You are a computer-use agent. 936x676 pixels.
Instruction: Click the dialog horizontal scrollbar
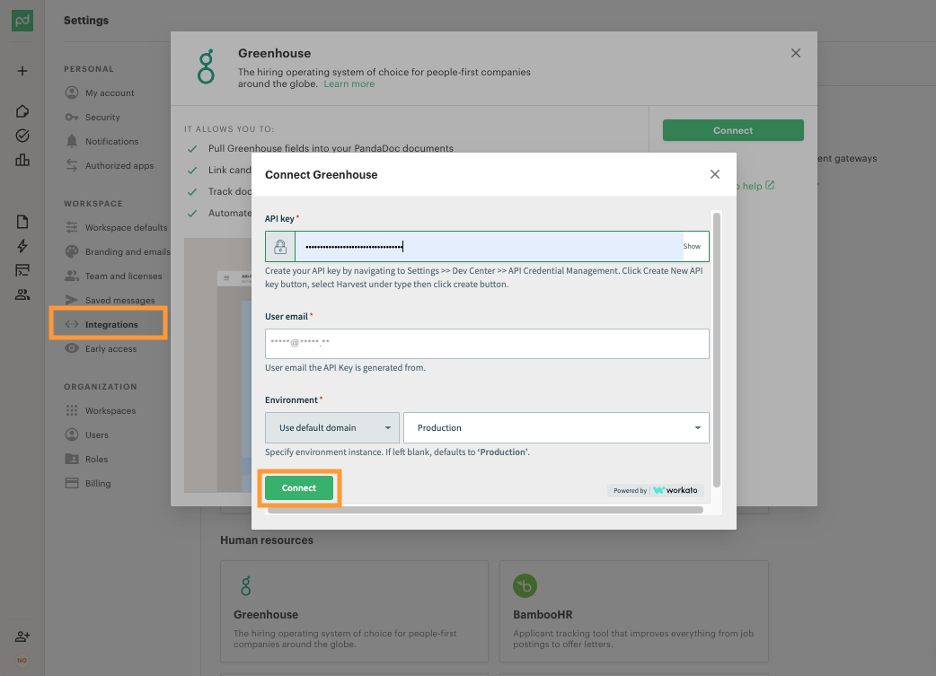coord(485,510)
